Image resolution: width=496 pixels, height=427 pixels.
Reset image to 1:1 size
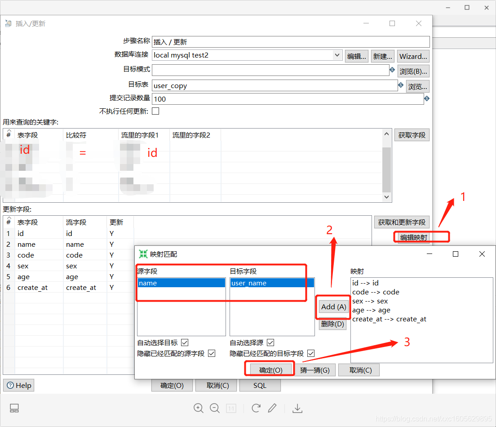231,408
